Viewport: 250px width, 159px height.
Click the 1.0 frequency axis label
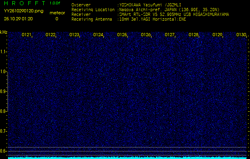point(4,72)
